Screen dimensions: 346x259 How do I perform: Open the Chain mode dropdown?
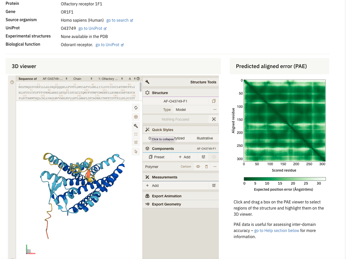click(x=83, y=79)
